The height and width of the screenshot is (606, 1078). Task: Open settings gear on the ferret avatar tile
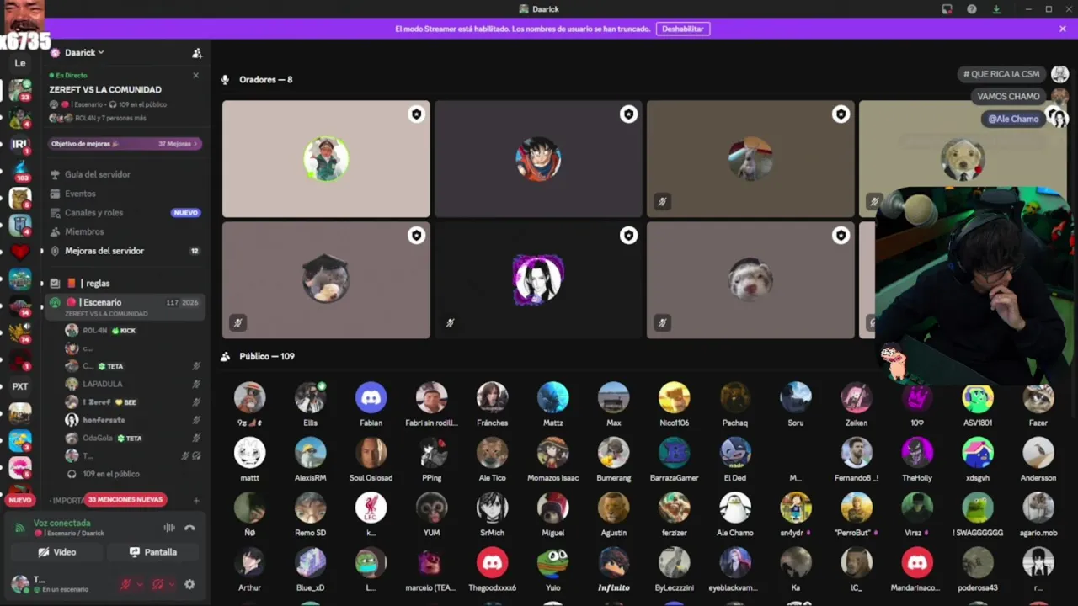click(x=841, y=236)
